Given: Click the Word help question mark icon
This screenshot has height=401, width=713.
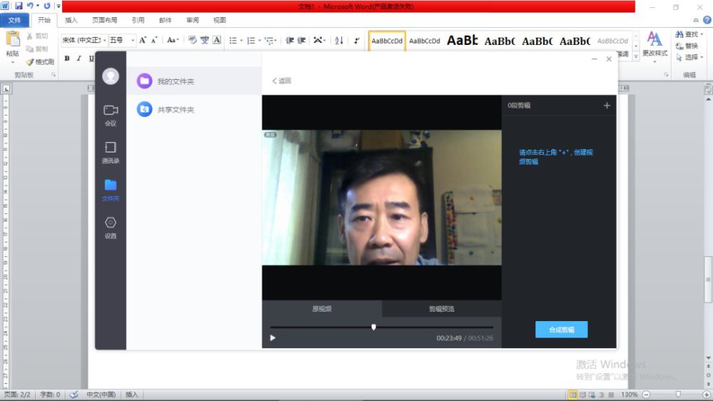Looking at the screenshot, I should 706,20.
